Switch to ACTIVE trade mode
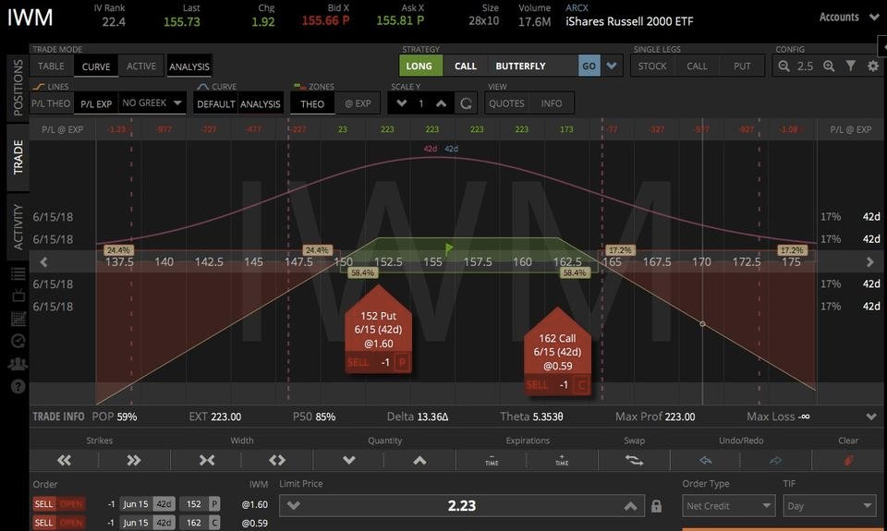Image resolution: width=887 pixels, height=531 pixels. [x=141, y=66]
